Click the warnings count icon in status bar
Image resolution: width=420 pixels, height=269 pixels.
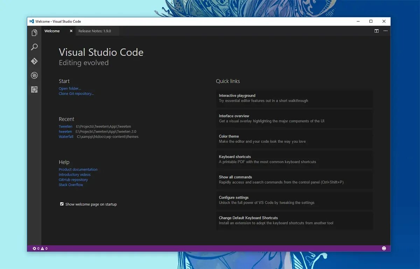tap(42, 248)
